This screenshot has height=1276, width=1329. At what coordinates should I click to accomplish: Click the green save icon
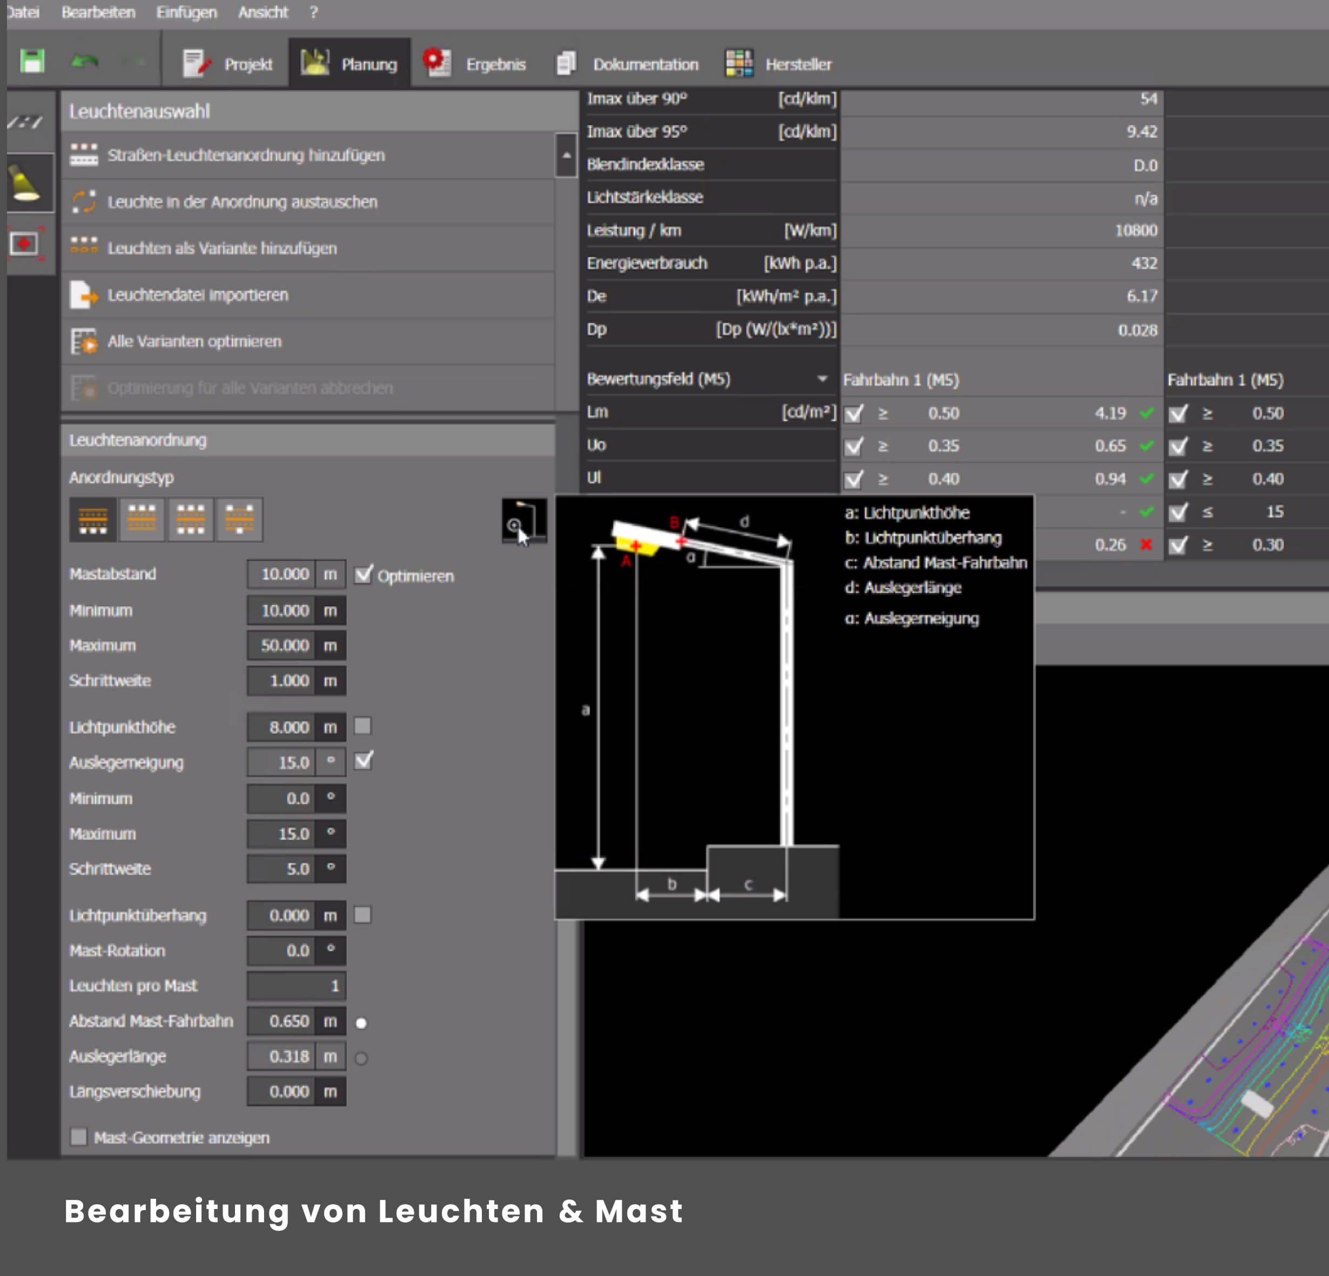[x=32, y=62]
